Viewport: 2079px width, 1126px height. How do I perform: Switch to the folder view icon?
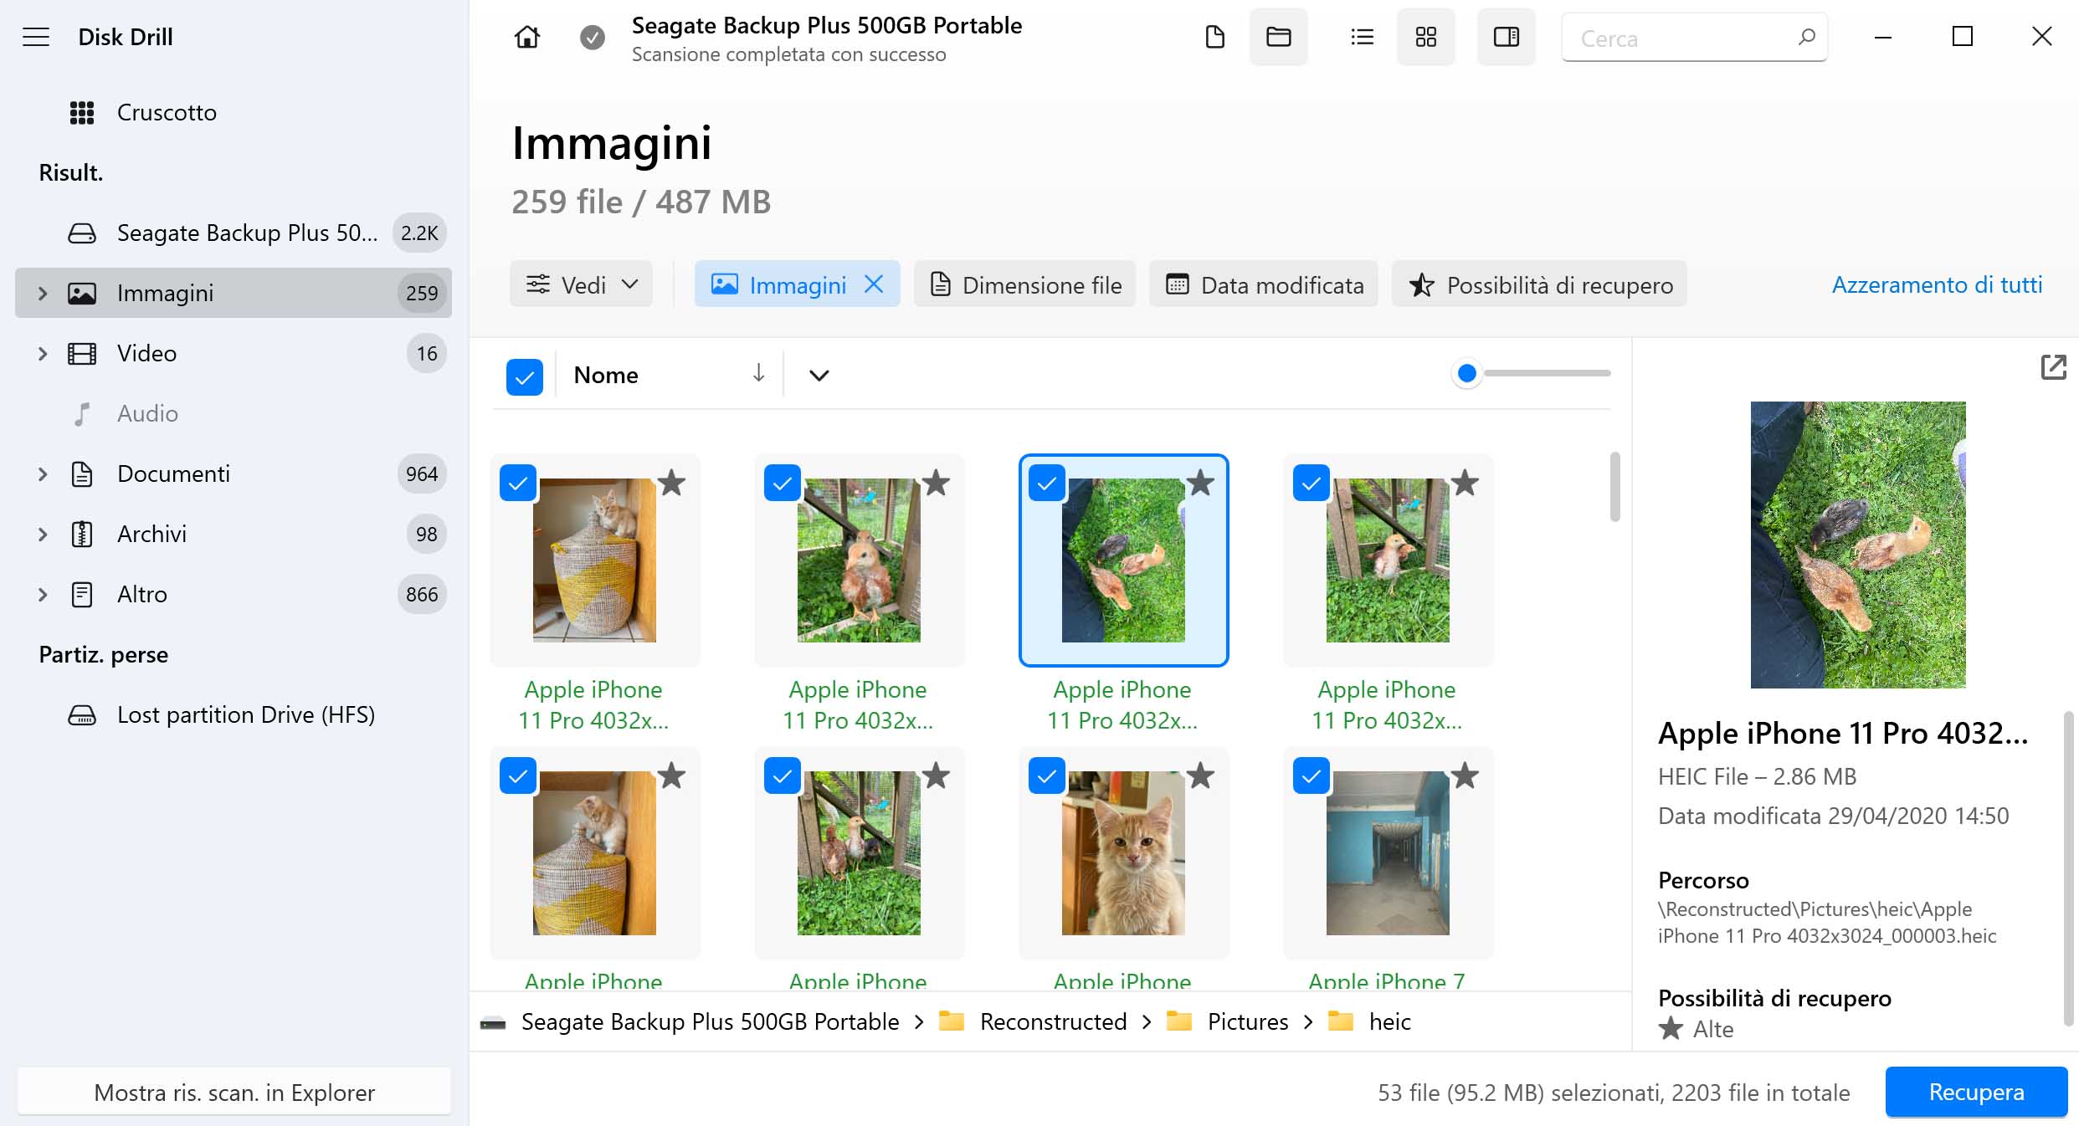tap(1278, 37)
